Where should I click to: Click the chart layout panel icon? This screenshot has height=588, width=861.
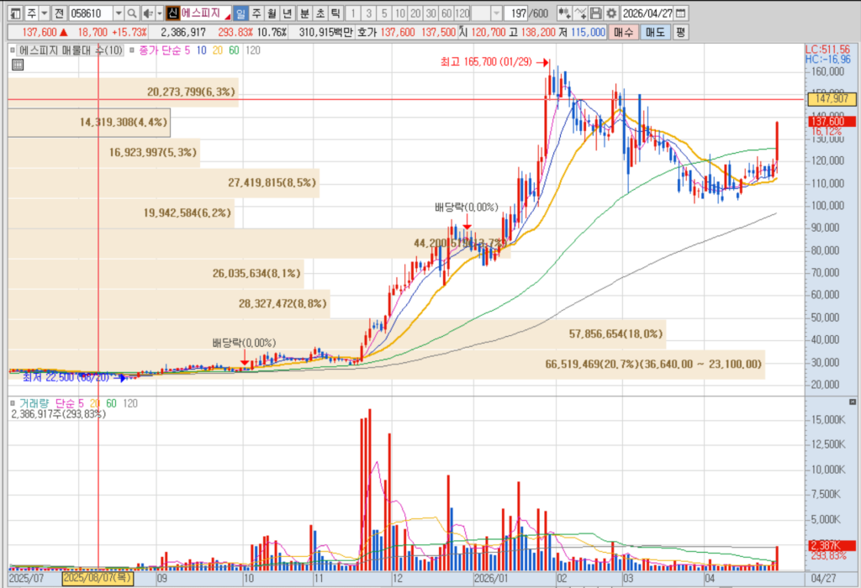(15, 13)
